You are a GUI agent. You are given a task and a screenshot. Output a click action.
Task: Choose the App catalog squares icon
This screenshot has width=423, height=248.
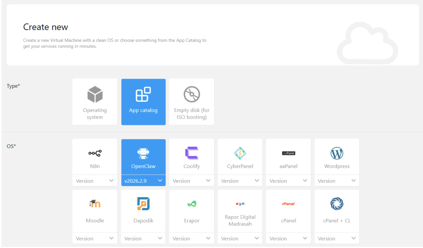143,94
